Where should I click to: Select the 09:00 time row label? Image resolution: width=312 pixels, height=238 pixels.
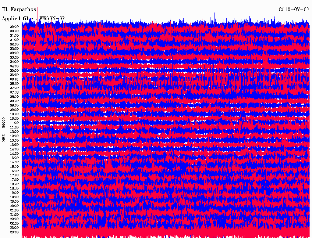(x=14, y=106)
